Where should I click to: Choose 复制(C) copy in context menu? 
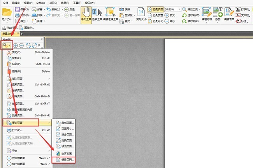pyautogui.click(x=28, y=58)
